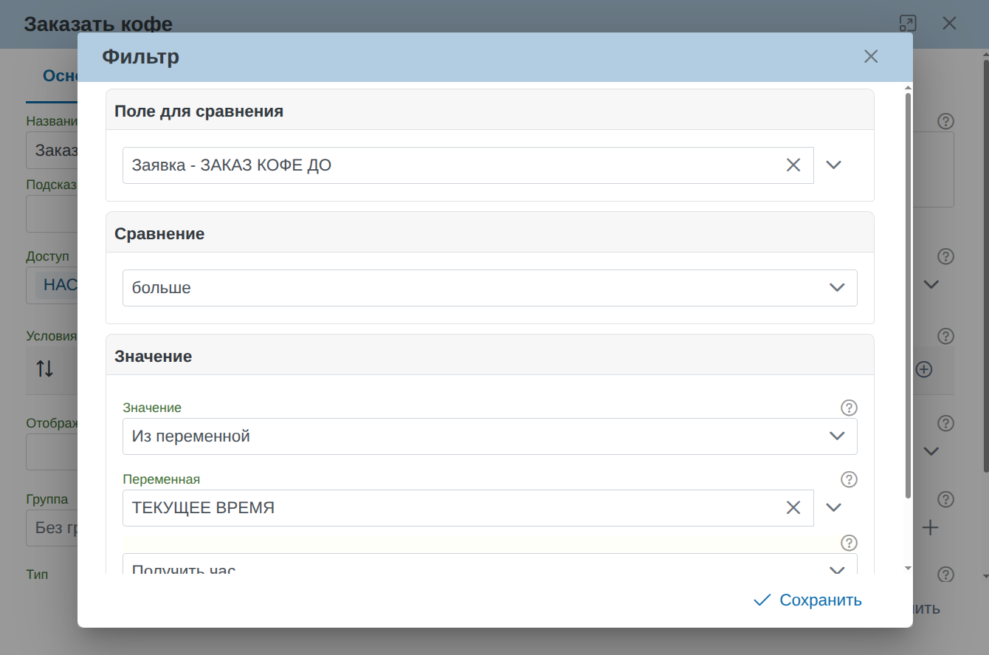Click the plain plus icon in Группа row
989x655 pixels.
(x=930, y=528)
